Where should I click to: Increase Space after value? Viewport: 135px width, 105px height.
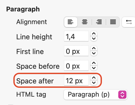(x=94, y=78)
